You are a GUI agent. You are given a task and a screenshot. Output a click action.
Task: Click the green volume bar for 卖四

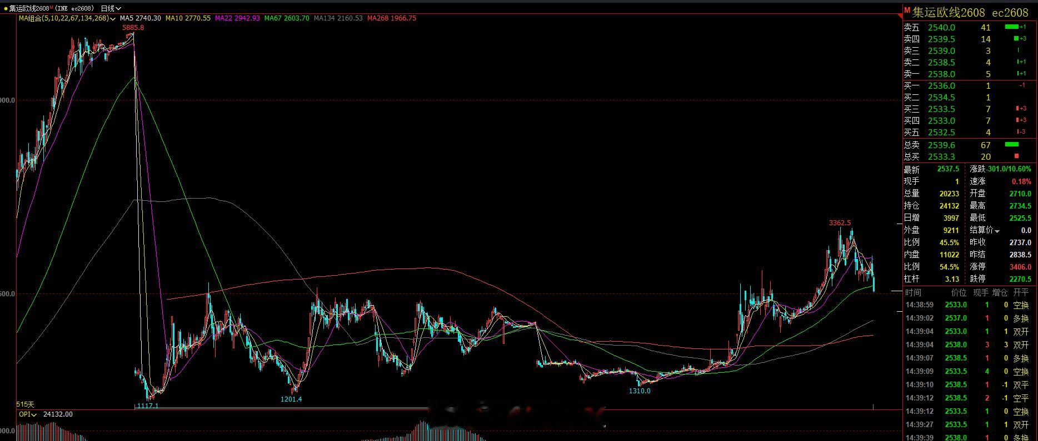point(1016,38)
